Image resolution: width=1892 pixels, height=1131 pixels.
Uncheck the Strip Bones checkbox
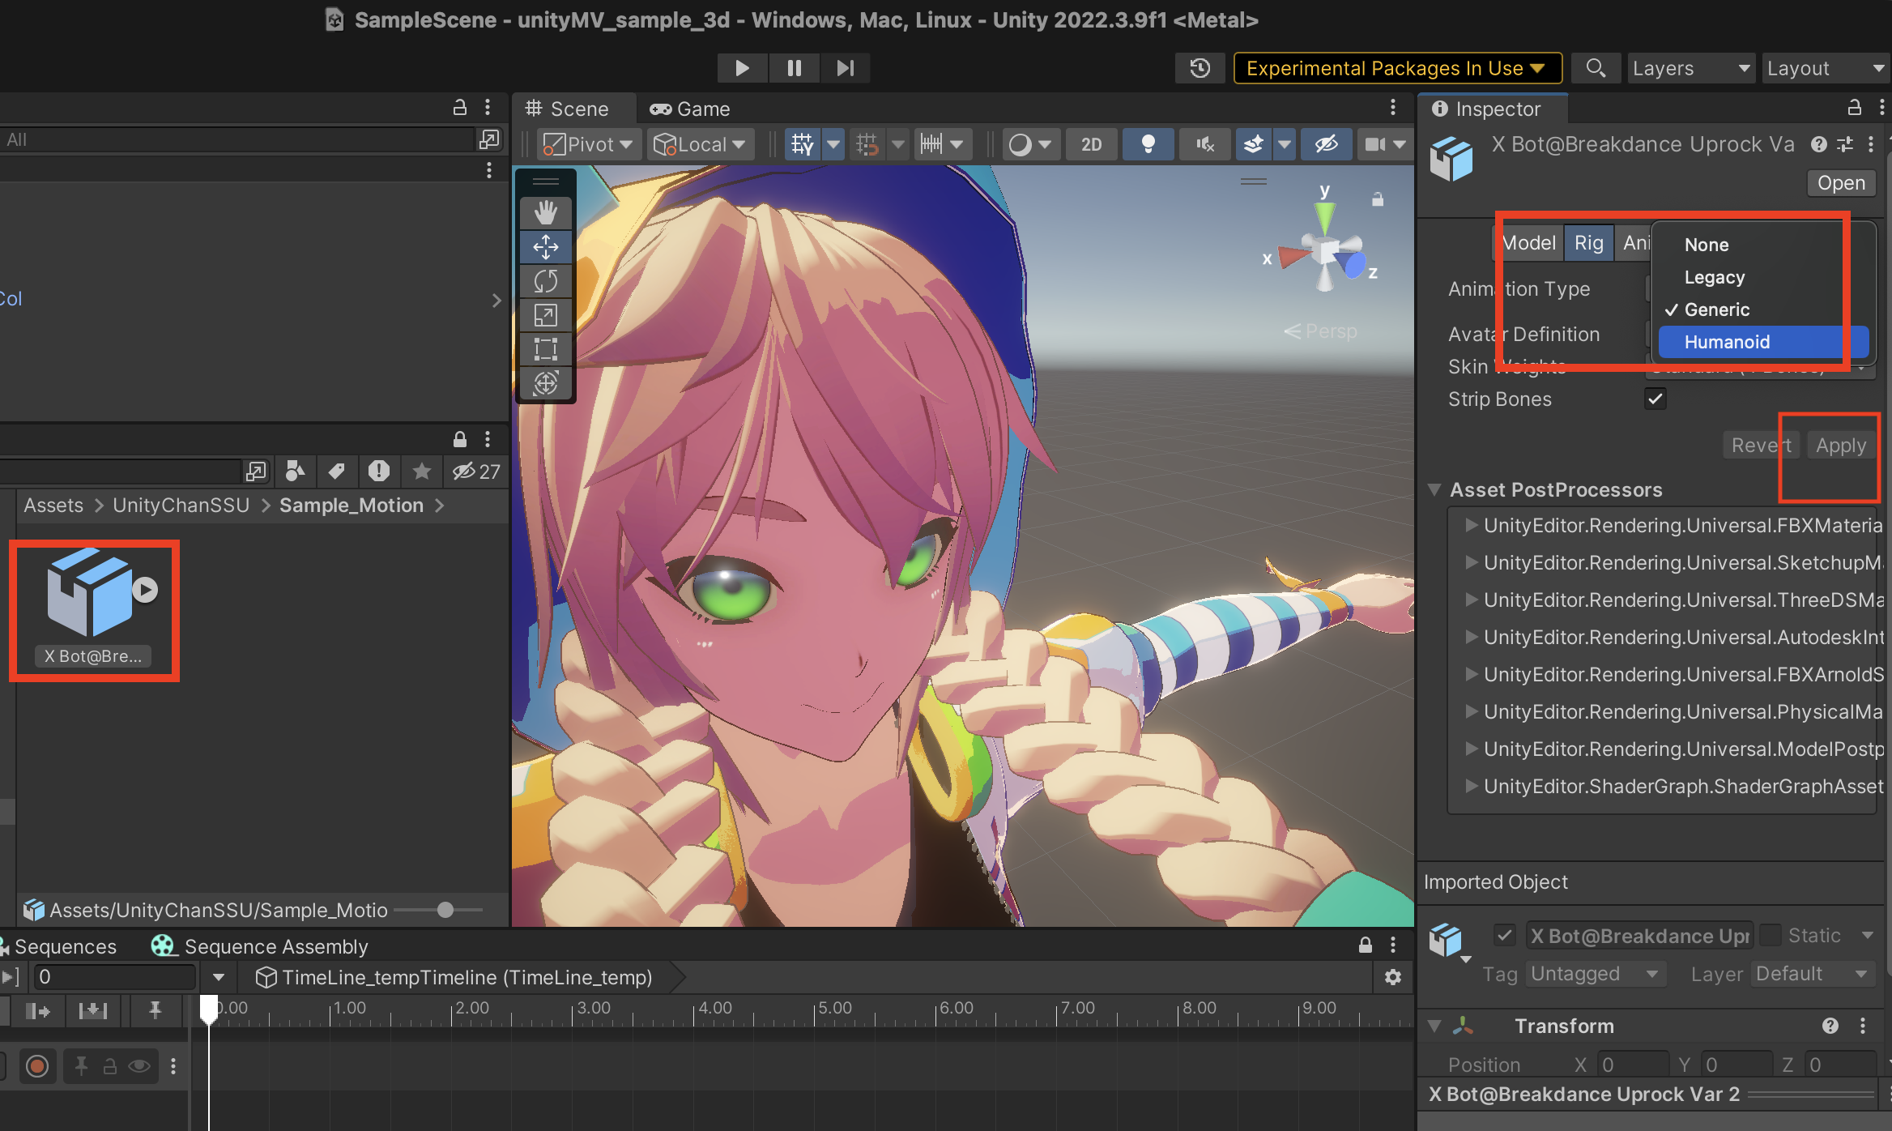pos(1655,399)
